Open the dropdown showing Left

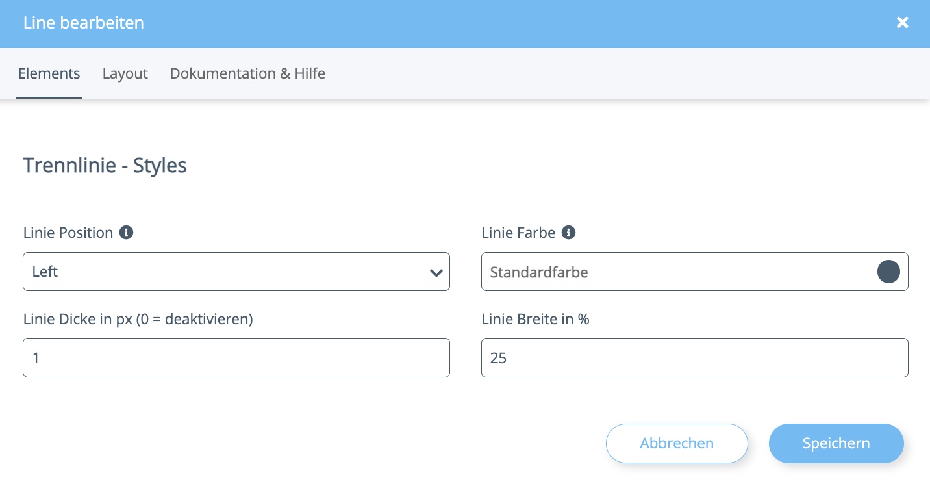pos(227,272)
